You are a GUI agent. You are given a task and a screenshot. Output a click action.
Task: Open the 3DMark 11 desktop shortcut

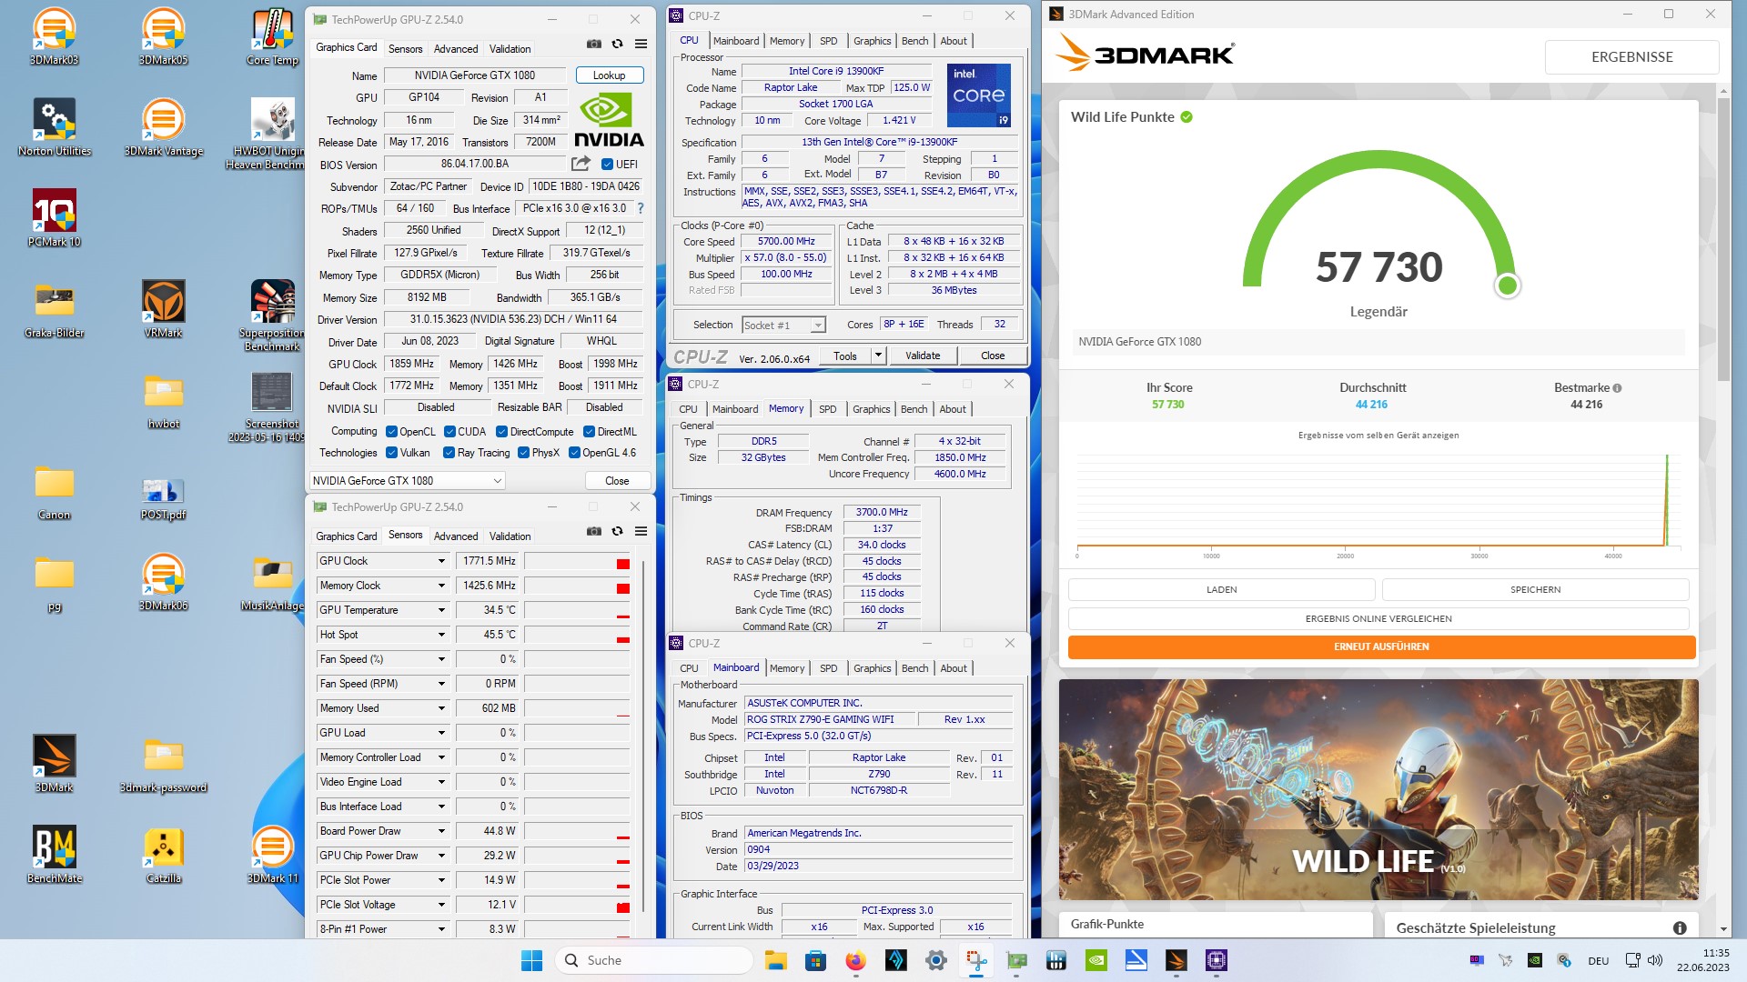click(273, 855)
